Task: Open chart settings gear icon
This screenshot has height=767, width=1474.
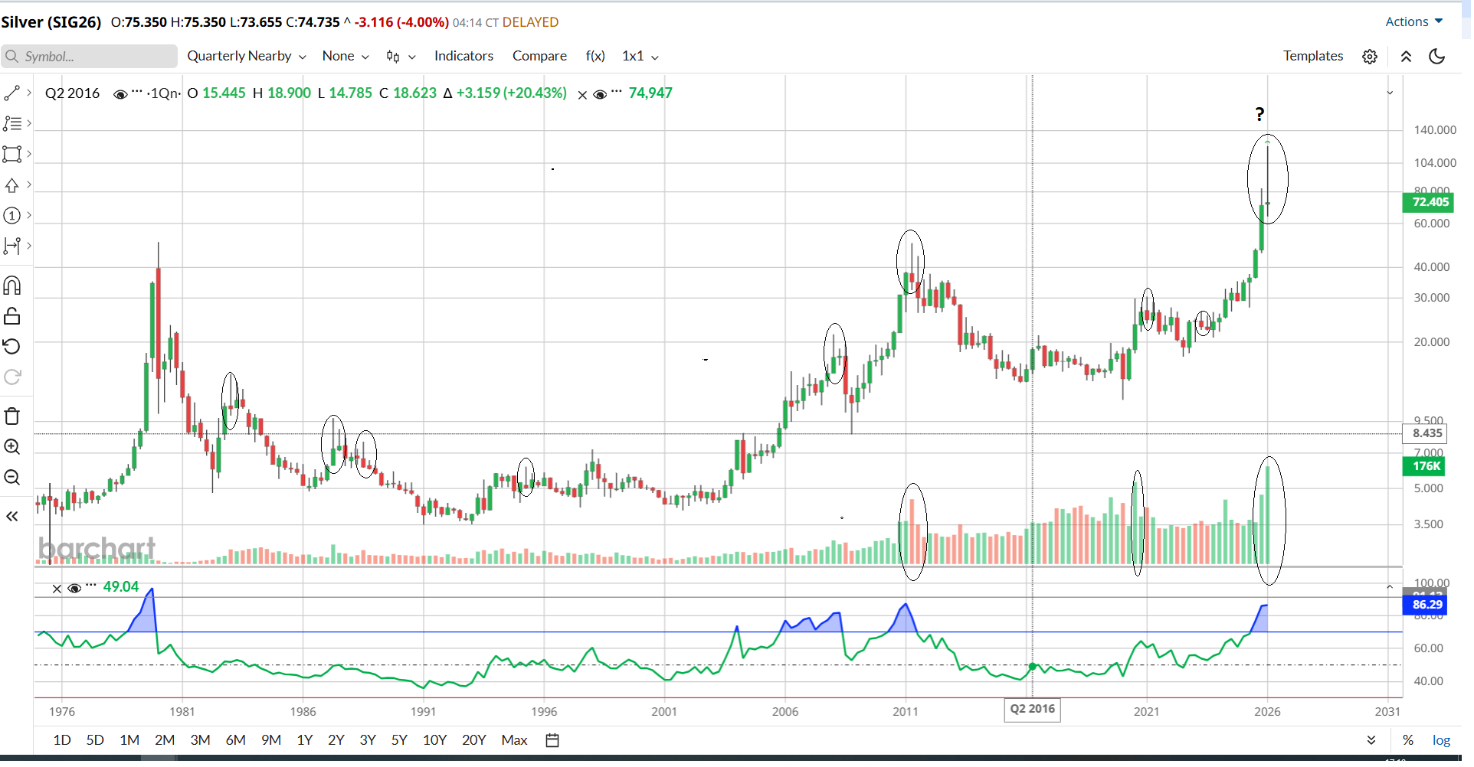Action: point(1370,57)
